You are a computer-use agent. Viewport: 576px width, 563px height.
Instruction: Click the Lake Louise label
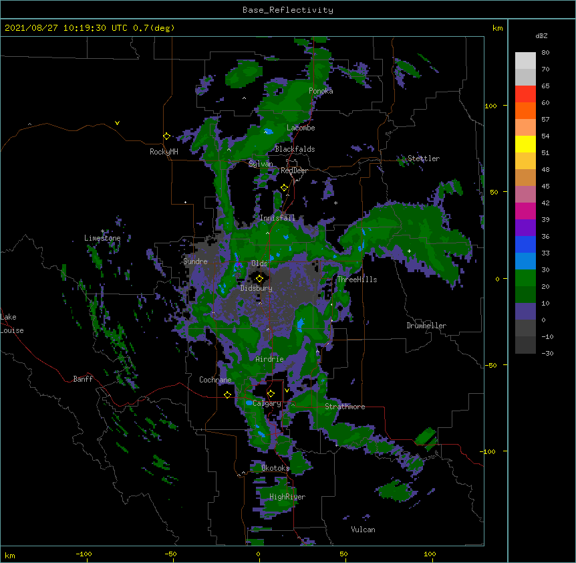point(12,324)
